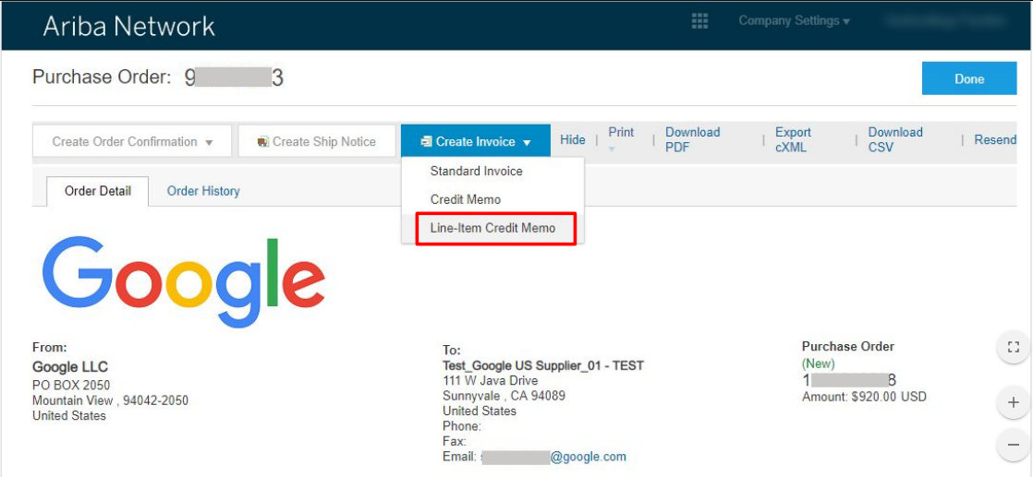
Task: Choose Credit Memo from the menu
Action: 466,199
